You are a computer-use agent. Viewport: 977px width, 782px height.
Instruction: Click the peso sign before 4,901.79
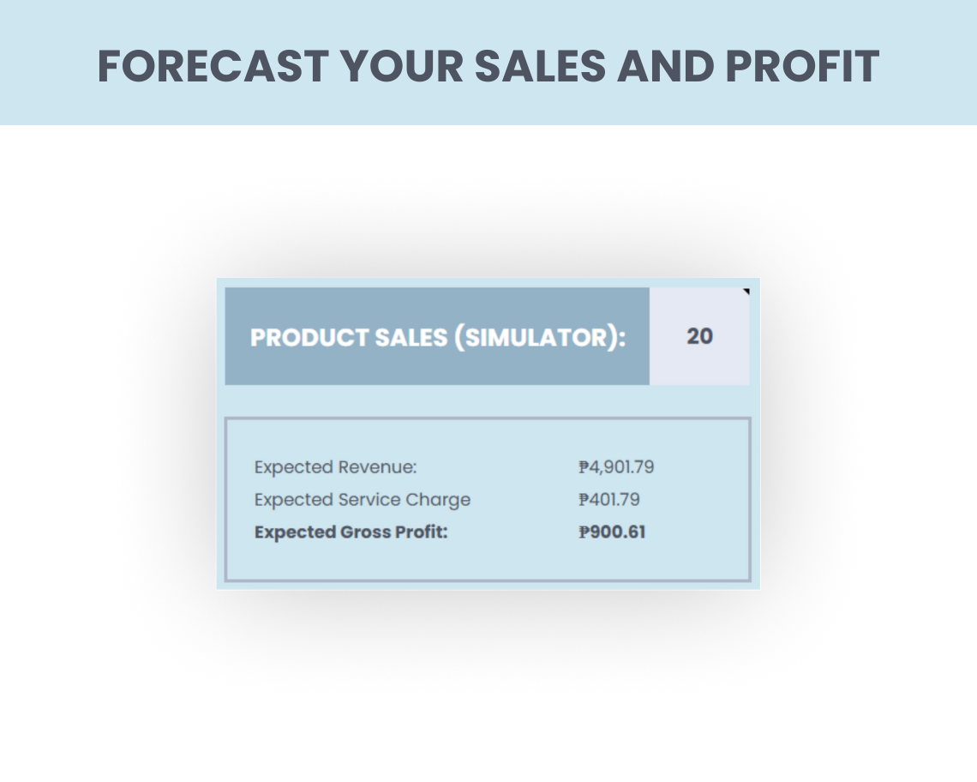(x=584, y=467)
